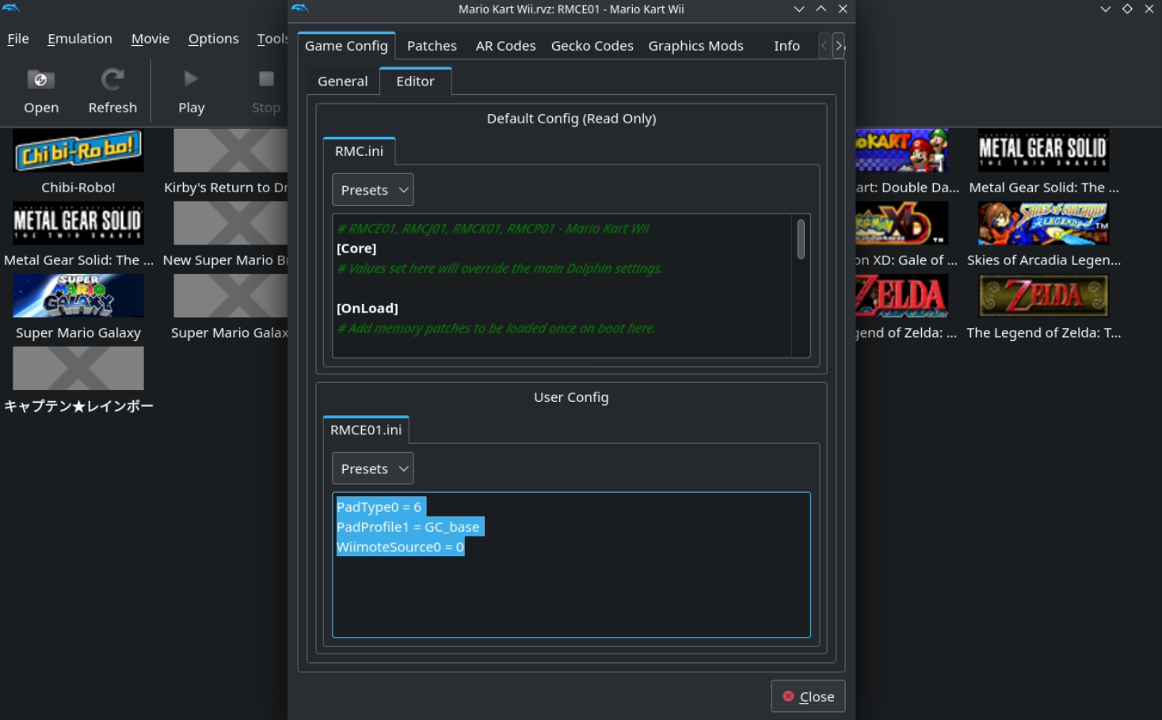Minimize the main Dolphin window
The image size is (1162, 720).
pos(1105,9)
